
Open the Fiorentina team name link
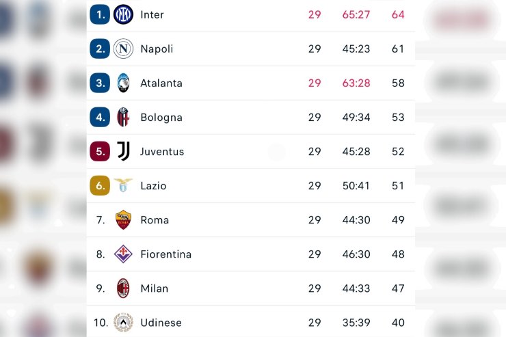pyautogui.click(x=165, y=254)
